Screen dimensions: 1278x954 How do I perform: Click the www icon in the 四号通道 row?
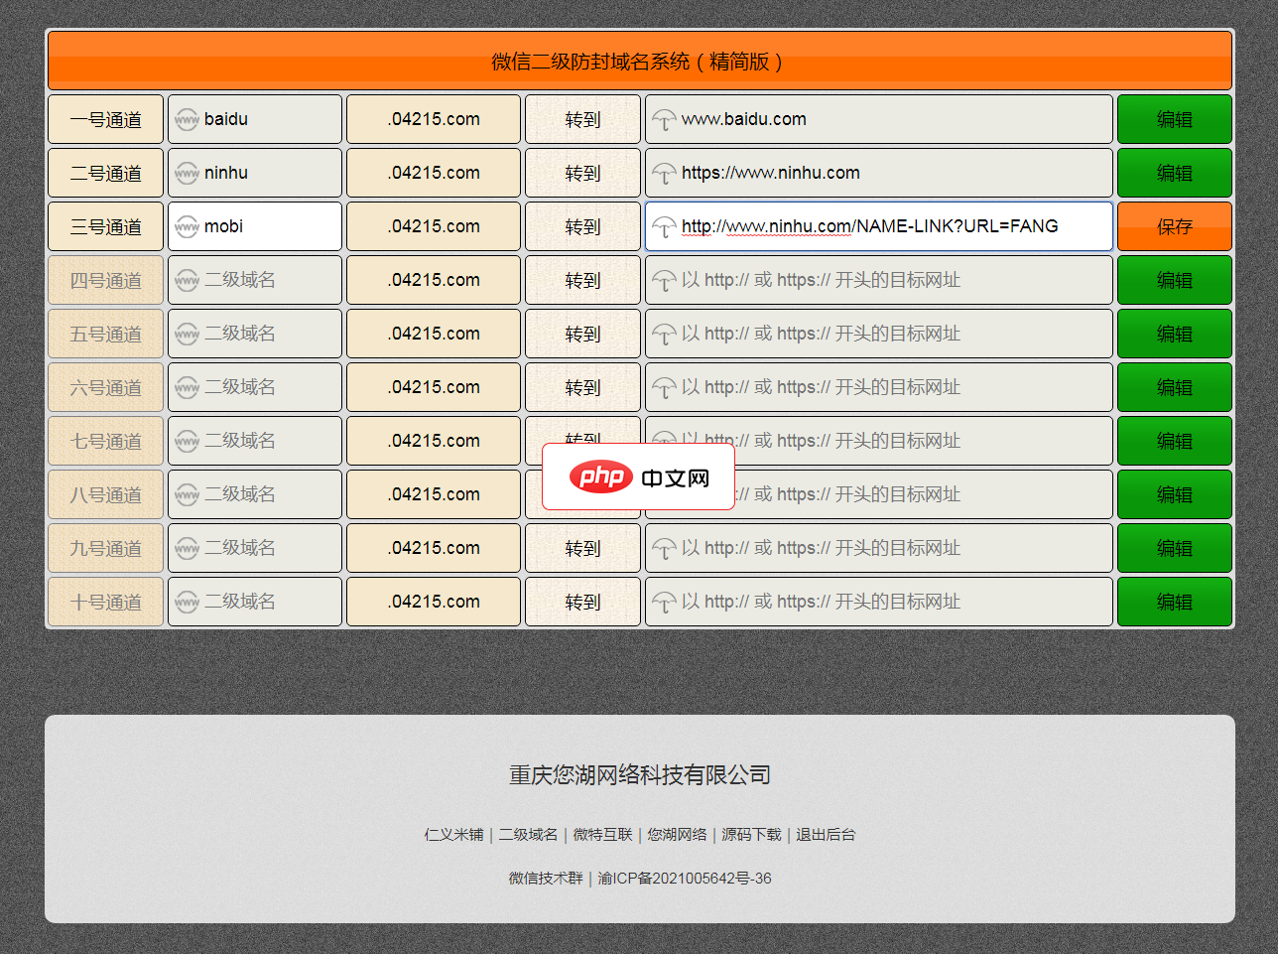point(187,279)
